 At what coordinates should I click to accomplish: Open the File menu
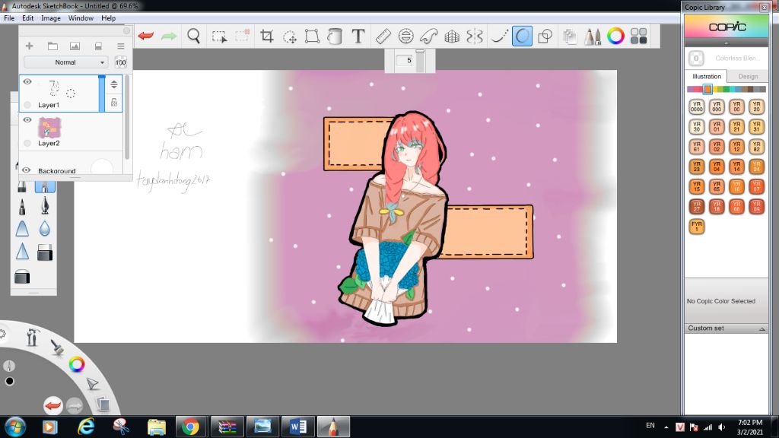point(9,18)
